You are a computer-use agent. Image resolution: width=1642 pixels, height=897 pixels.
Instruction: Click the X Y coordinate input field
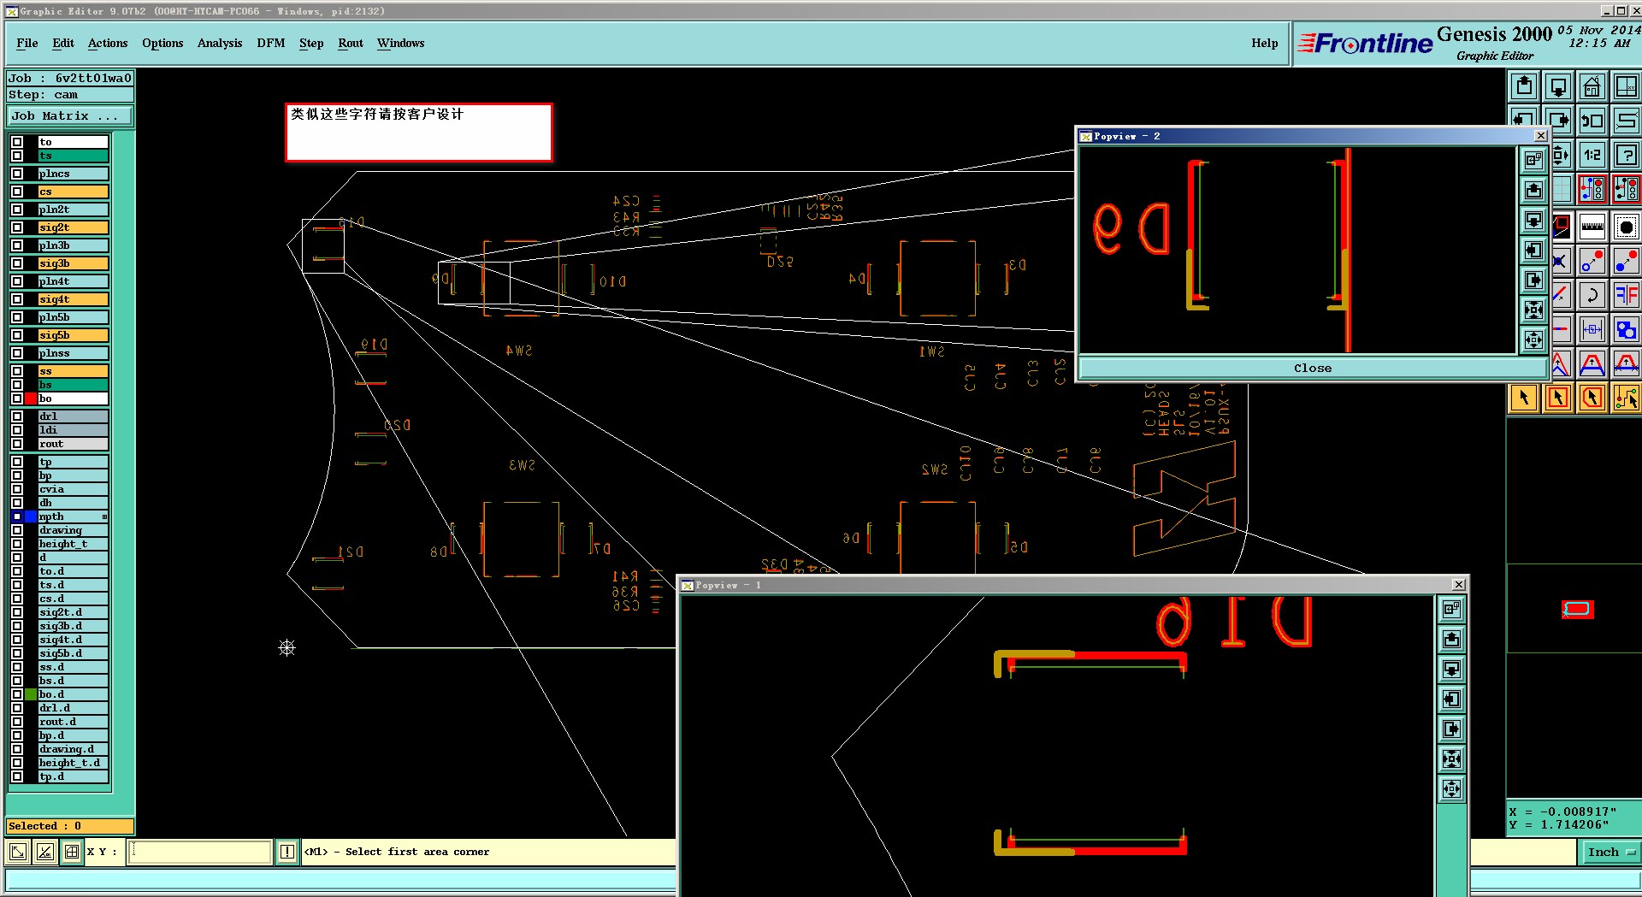pyautogui.click(x=200, y=852)
